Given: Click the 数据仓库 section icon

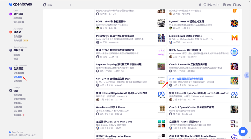Looking at the screenshot, I should (x=10, y=50).
